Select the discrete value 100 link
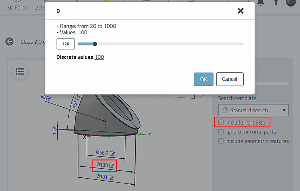 99,57
